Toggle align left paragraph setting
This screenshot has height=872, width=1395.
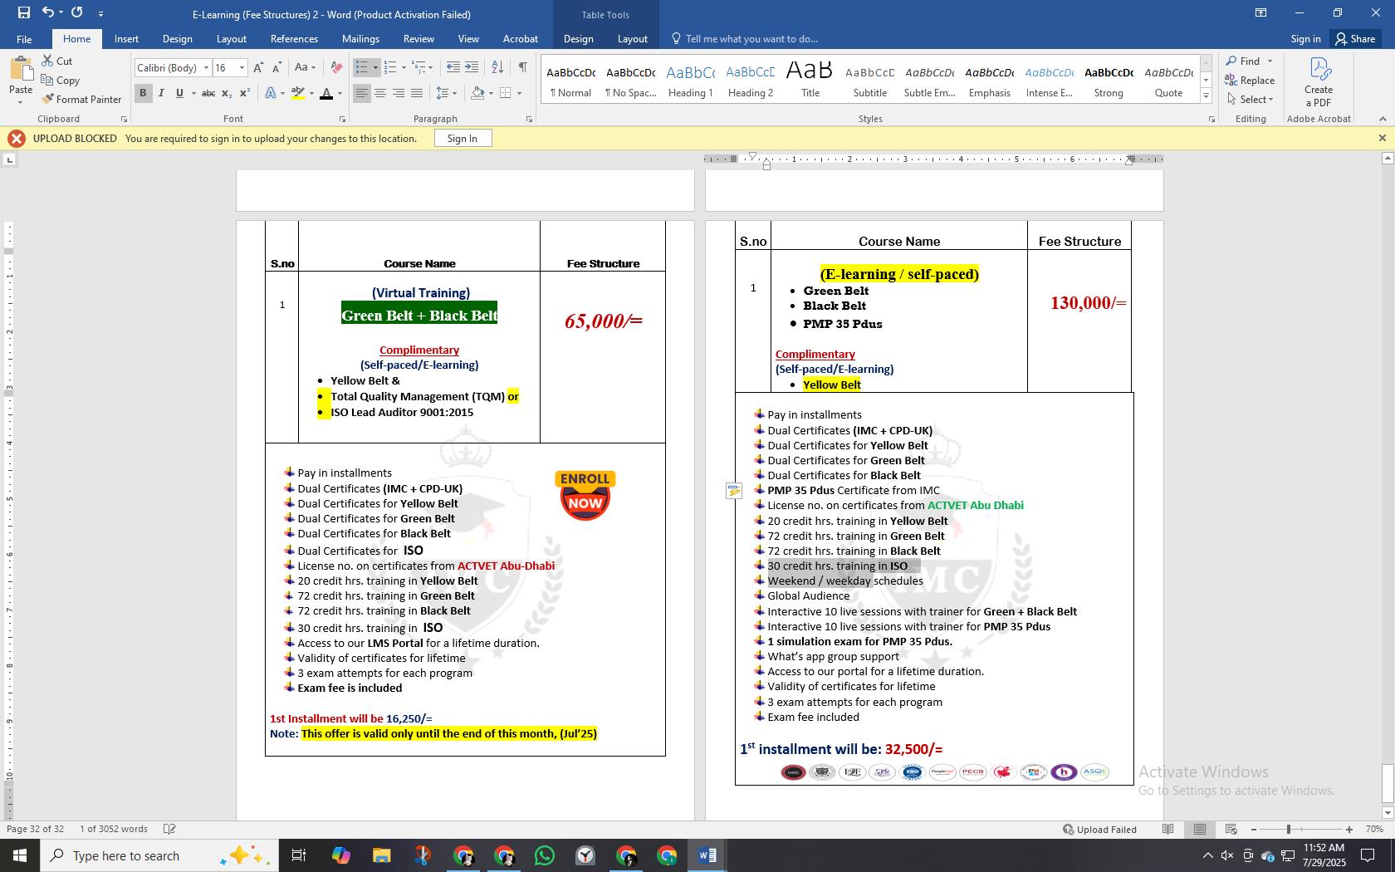click(x=361, y=93)
